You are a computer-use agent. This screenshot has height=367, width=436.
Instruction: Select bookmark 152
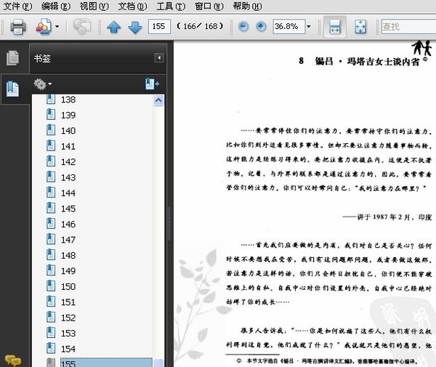click(x=68, y=318)
